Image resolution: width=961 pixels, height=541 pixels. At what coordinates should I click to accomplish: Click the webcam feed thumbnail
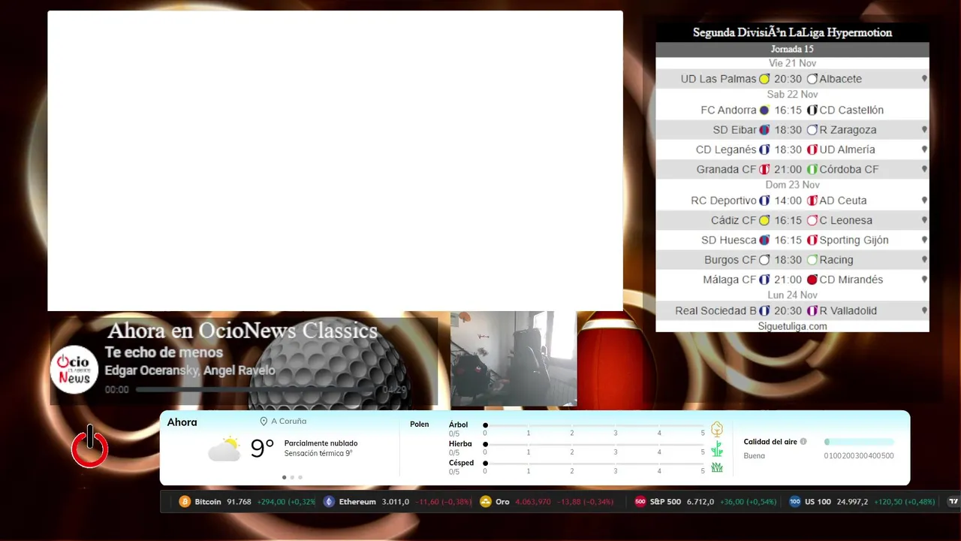514,359
